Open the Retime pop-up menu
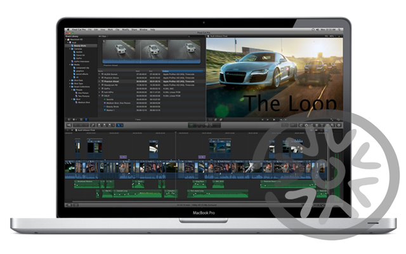 (x=294, y=125)
